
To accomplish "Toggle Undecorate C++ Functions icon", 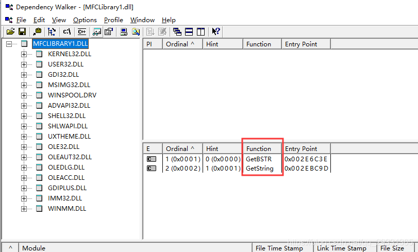I will point(82,32).
